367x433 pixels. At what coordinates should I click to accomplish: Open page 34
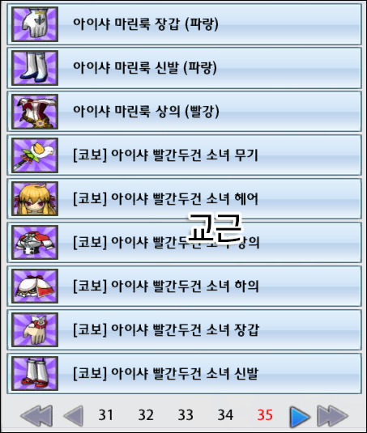click(225, 415)
